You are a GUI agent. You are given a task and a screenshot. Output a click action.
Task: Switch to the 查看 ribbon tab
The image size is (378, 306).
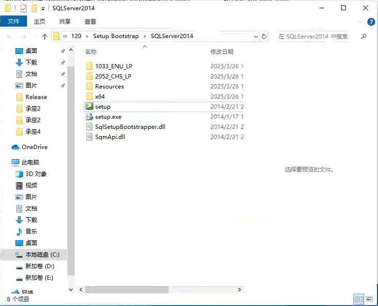(91, 22)
